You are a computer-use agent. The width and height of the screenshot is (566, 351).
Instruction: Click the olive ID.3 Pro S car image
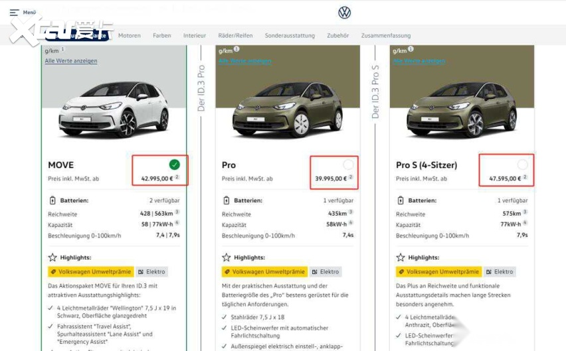[462, 109]
